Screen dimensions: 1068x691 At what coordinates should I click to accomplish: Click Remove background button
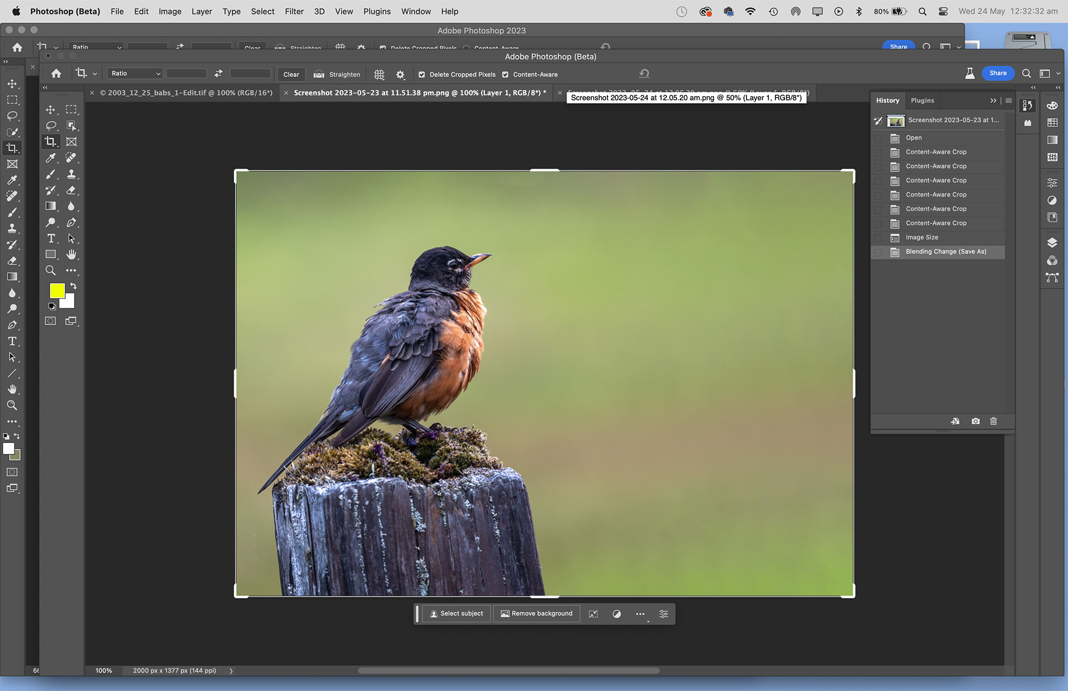tap(537, 614)
